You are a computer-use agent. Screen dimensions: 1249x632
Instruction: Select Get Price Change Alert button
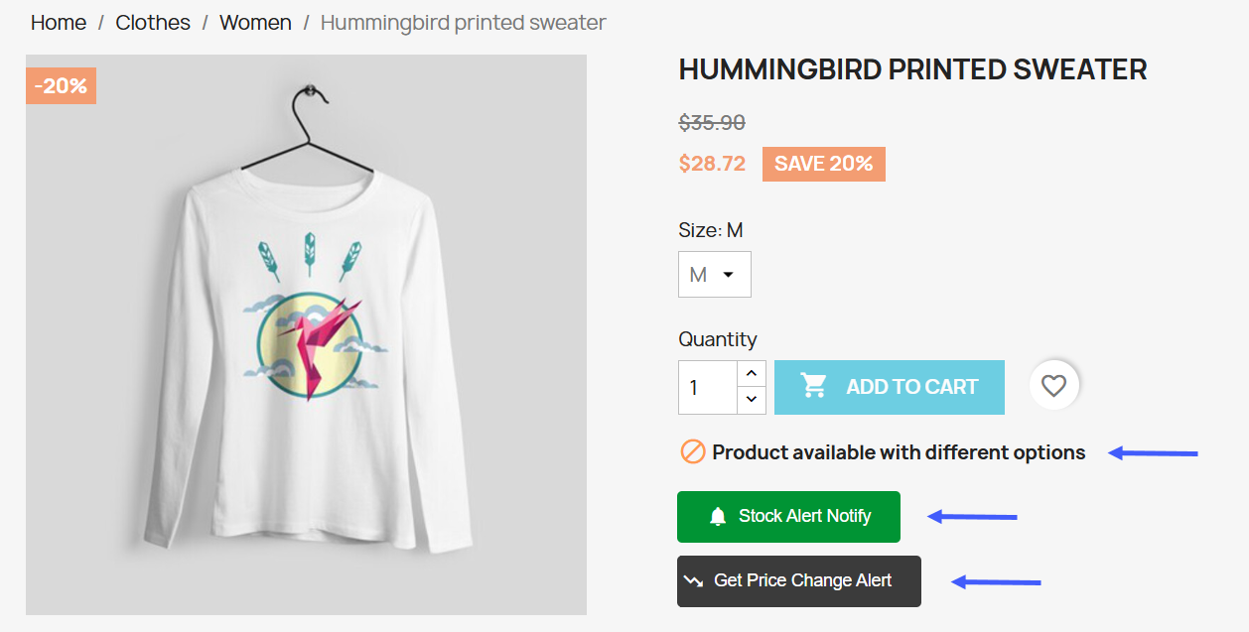click(799, 581)
